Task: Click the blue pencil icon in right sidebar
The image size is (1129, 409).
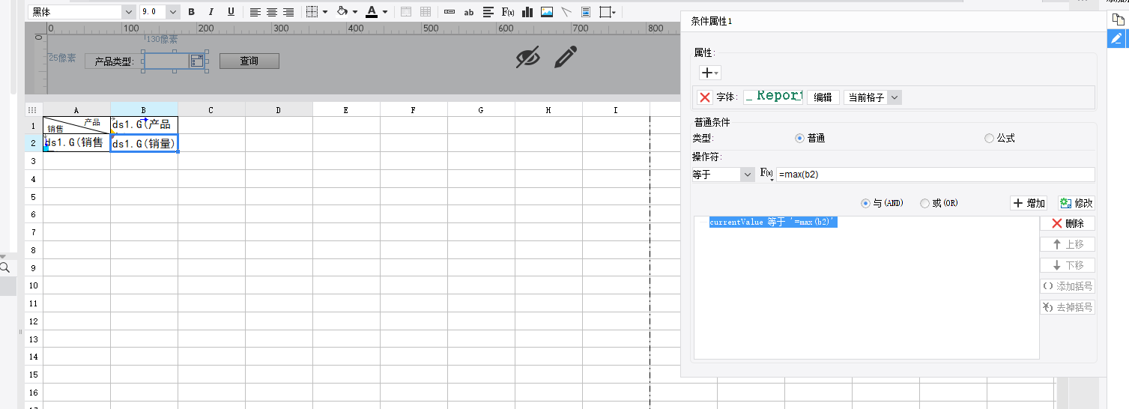Action: pyautogui.click(x=1118, y=38)
